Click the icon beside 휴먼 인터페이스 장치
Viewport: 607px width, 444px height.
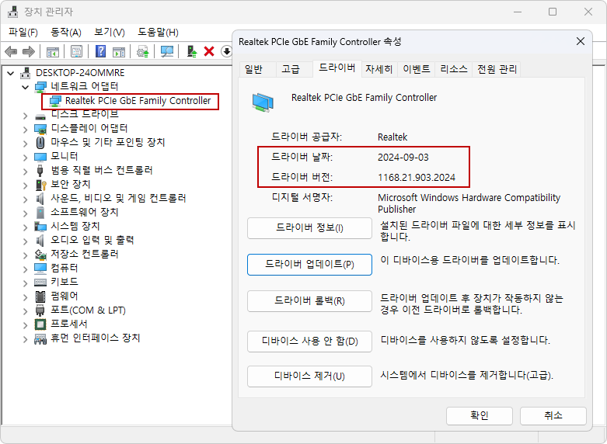coord(40,338)
